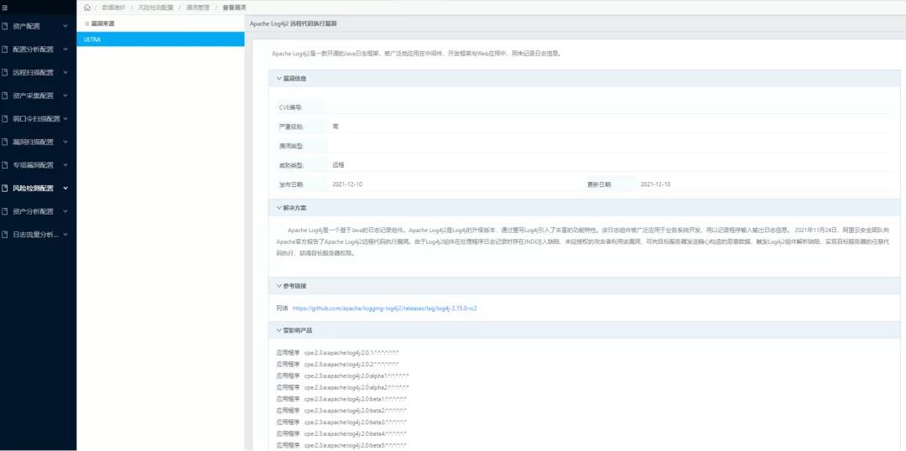Click the 专项漏洞配置 page icon in sidebar
Screen dimensions: 906x451
click(x=5, y=165)
